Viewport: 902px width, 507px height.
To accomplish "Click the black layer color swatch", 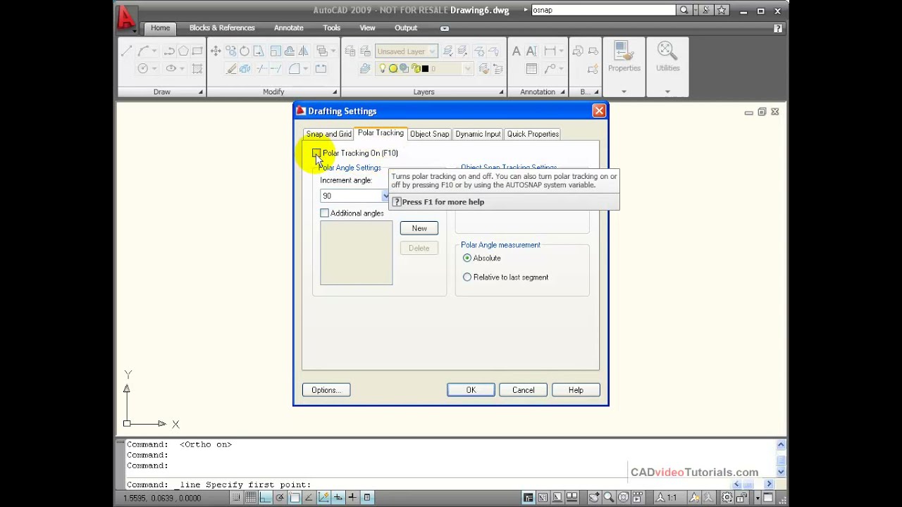I will coord(425,68).
